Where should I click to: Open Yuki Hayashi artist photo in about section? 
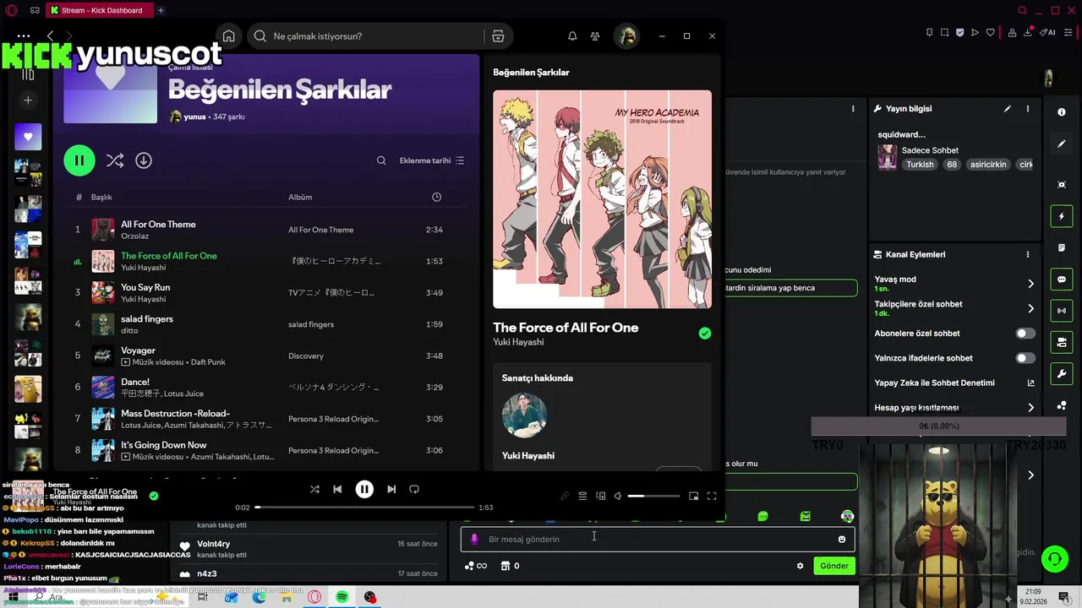point(524,415)
